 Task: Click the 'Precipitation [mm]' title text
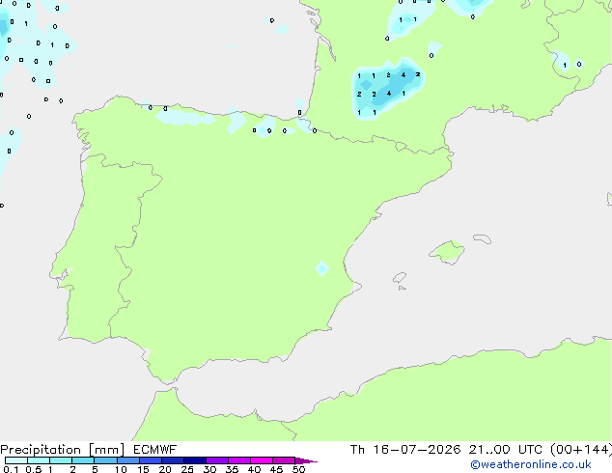63,450
